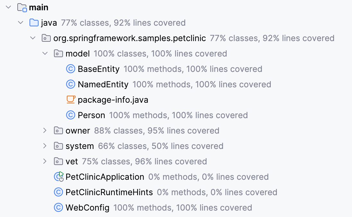Click the package icon beside owner
Image resolution: width=352 pixels, height=217 pixels.
point(58,130)
